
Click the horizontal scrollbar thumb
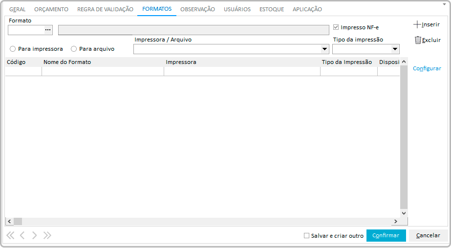tap(18, 221)
